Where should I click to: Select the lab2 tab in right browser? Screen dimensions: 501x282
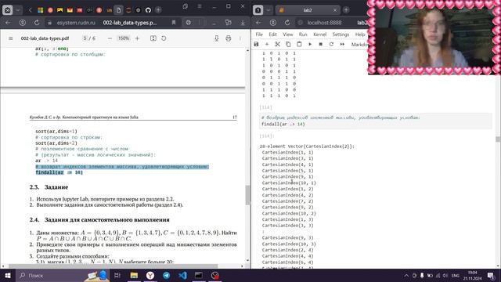point(307,10)
